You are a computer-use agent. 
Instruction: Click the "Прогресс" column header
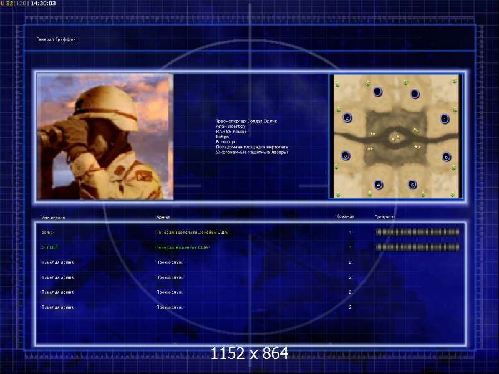[x=384, y=217]
